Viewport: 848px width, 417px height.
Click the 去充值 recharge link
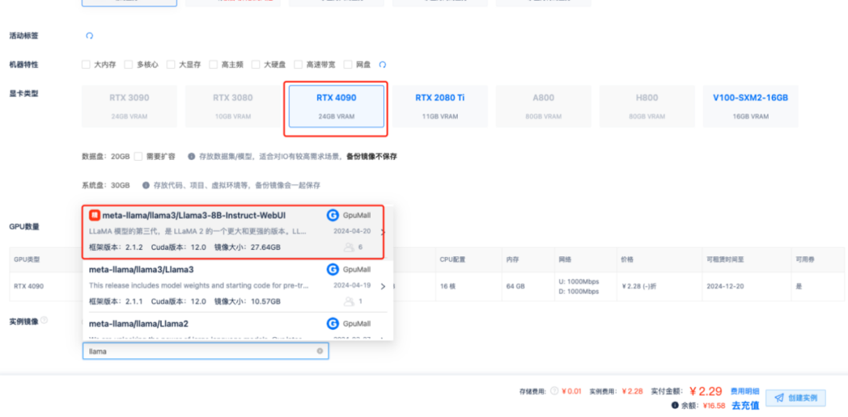click(745, 405)
